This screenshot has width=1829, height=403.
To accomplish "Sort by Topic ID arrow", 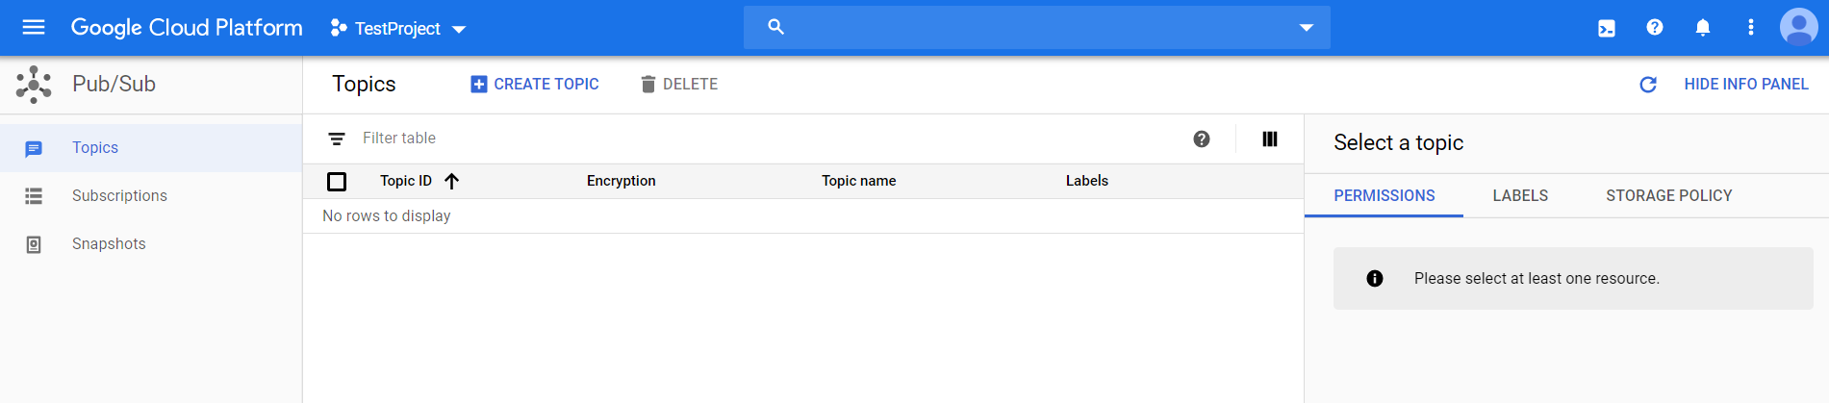I will tap(451, 181).
